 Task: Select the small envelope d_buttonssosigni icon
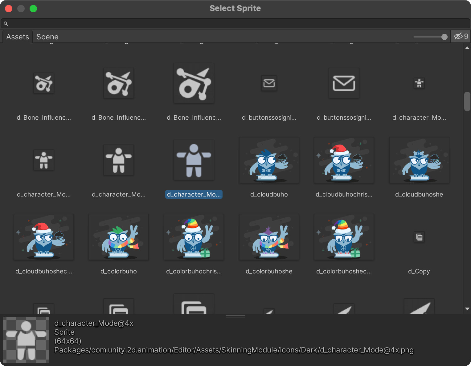pyautogui.click(x=269, y=83)
